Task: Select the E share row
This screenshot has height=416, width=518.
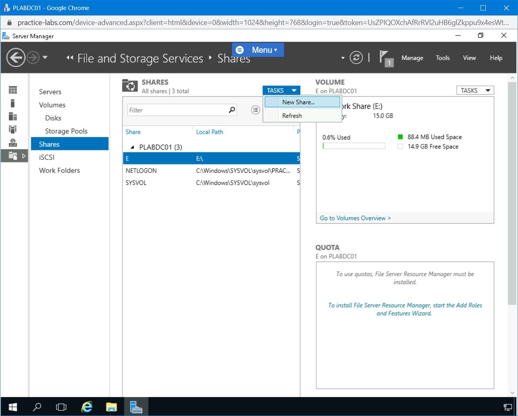Action: tap(211, 158)
